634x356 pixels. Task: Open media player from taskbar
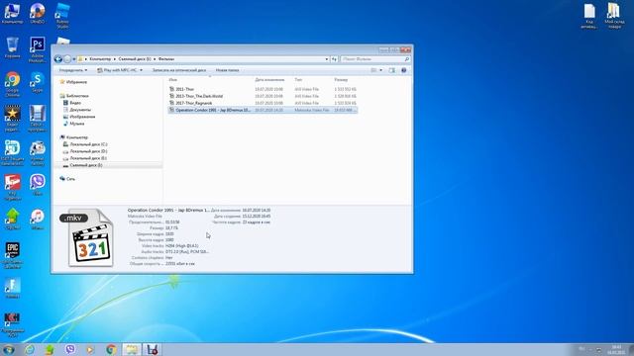[x=90, y=349]
